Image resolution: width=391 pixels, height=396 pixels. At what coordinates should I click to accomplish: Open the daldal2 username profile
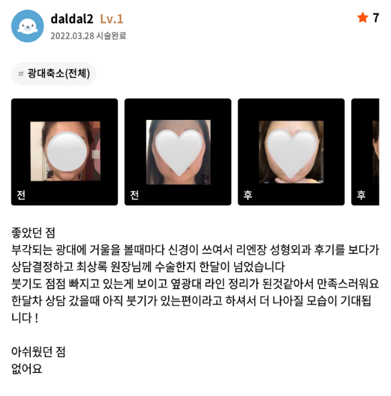pyautogui.click(x=72, y=19)
